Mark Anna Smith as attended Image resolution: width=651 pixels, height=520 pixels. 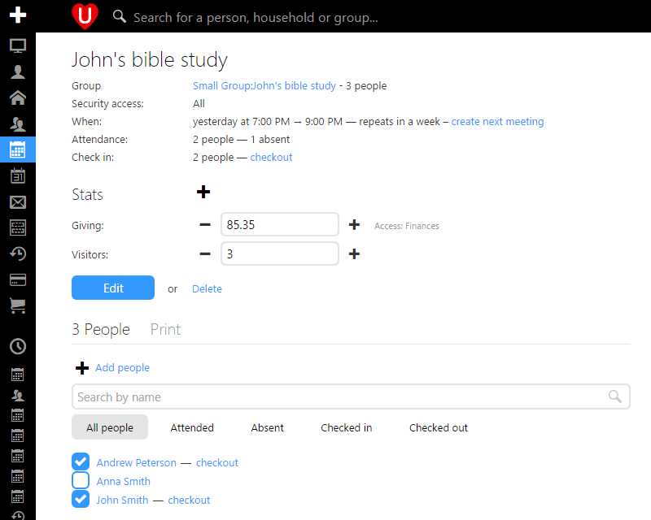click(x=81, y=481)
